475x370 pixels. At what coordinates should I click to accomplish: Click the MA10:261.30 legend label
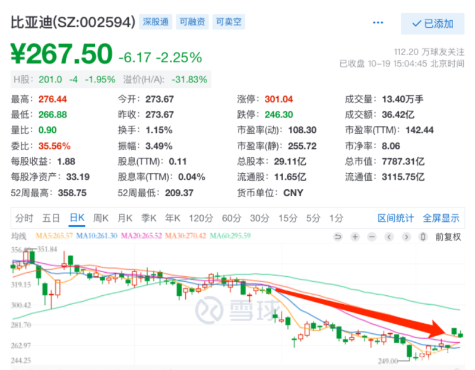click(97, 235)
